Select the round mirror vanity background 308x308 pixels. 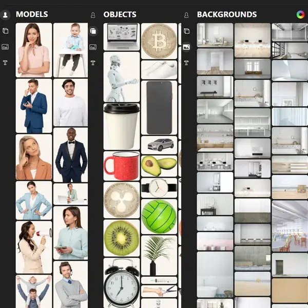tap(215, 204)
